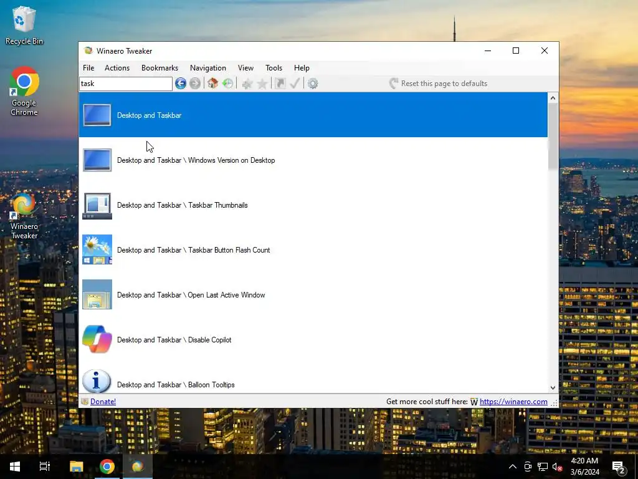Open the notification center icon
Screen dimensions: 638x479
coord(619,467)
